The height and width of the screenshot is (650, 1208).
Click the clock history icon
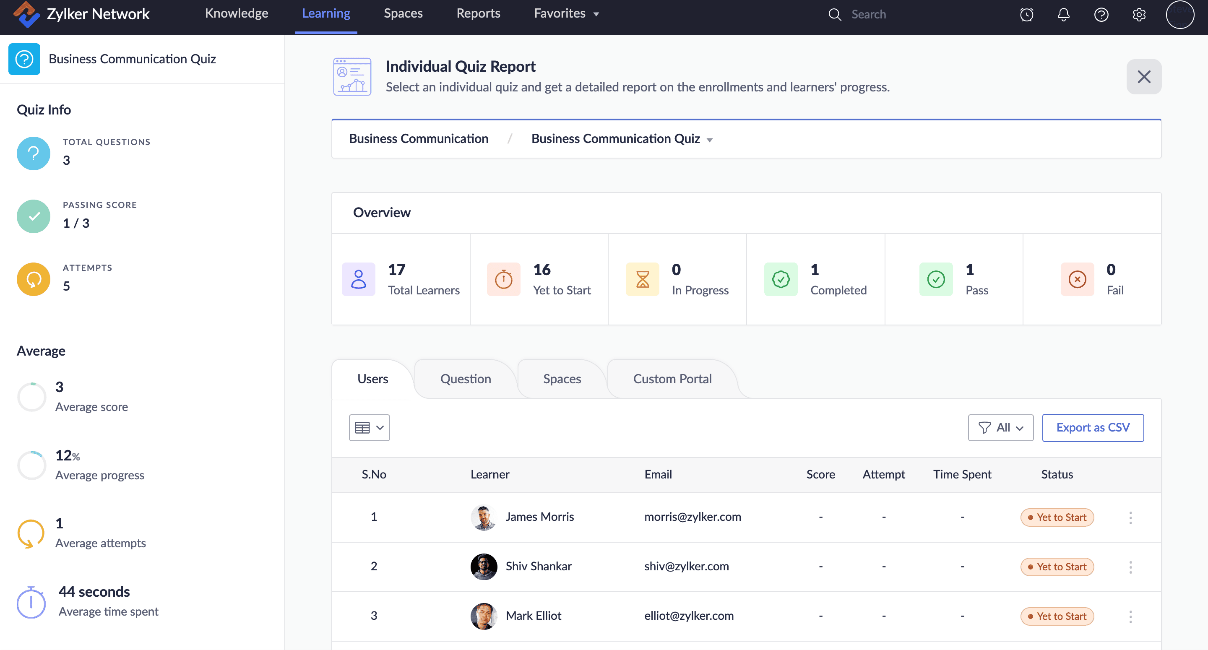tap(1026, 15)
